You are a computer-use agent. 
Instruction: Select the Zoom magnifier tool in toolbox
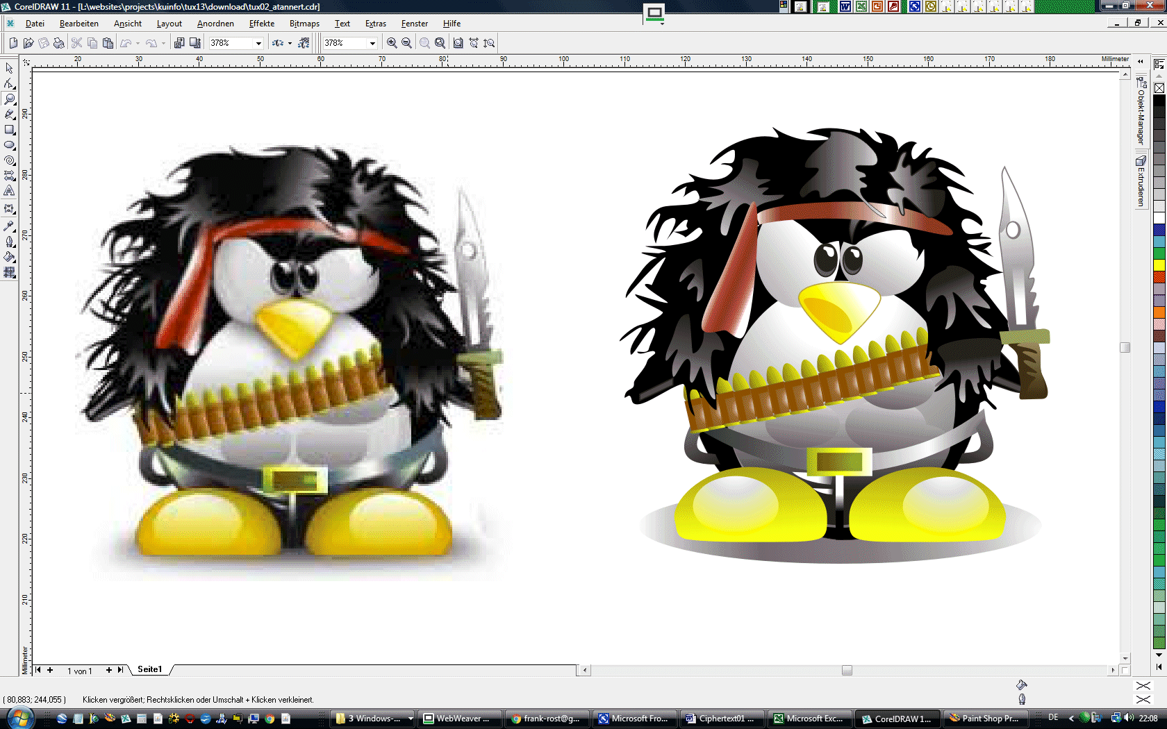(x=9, y=99)
